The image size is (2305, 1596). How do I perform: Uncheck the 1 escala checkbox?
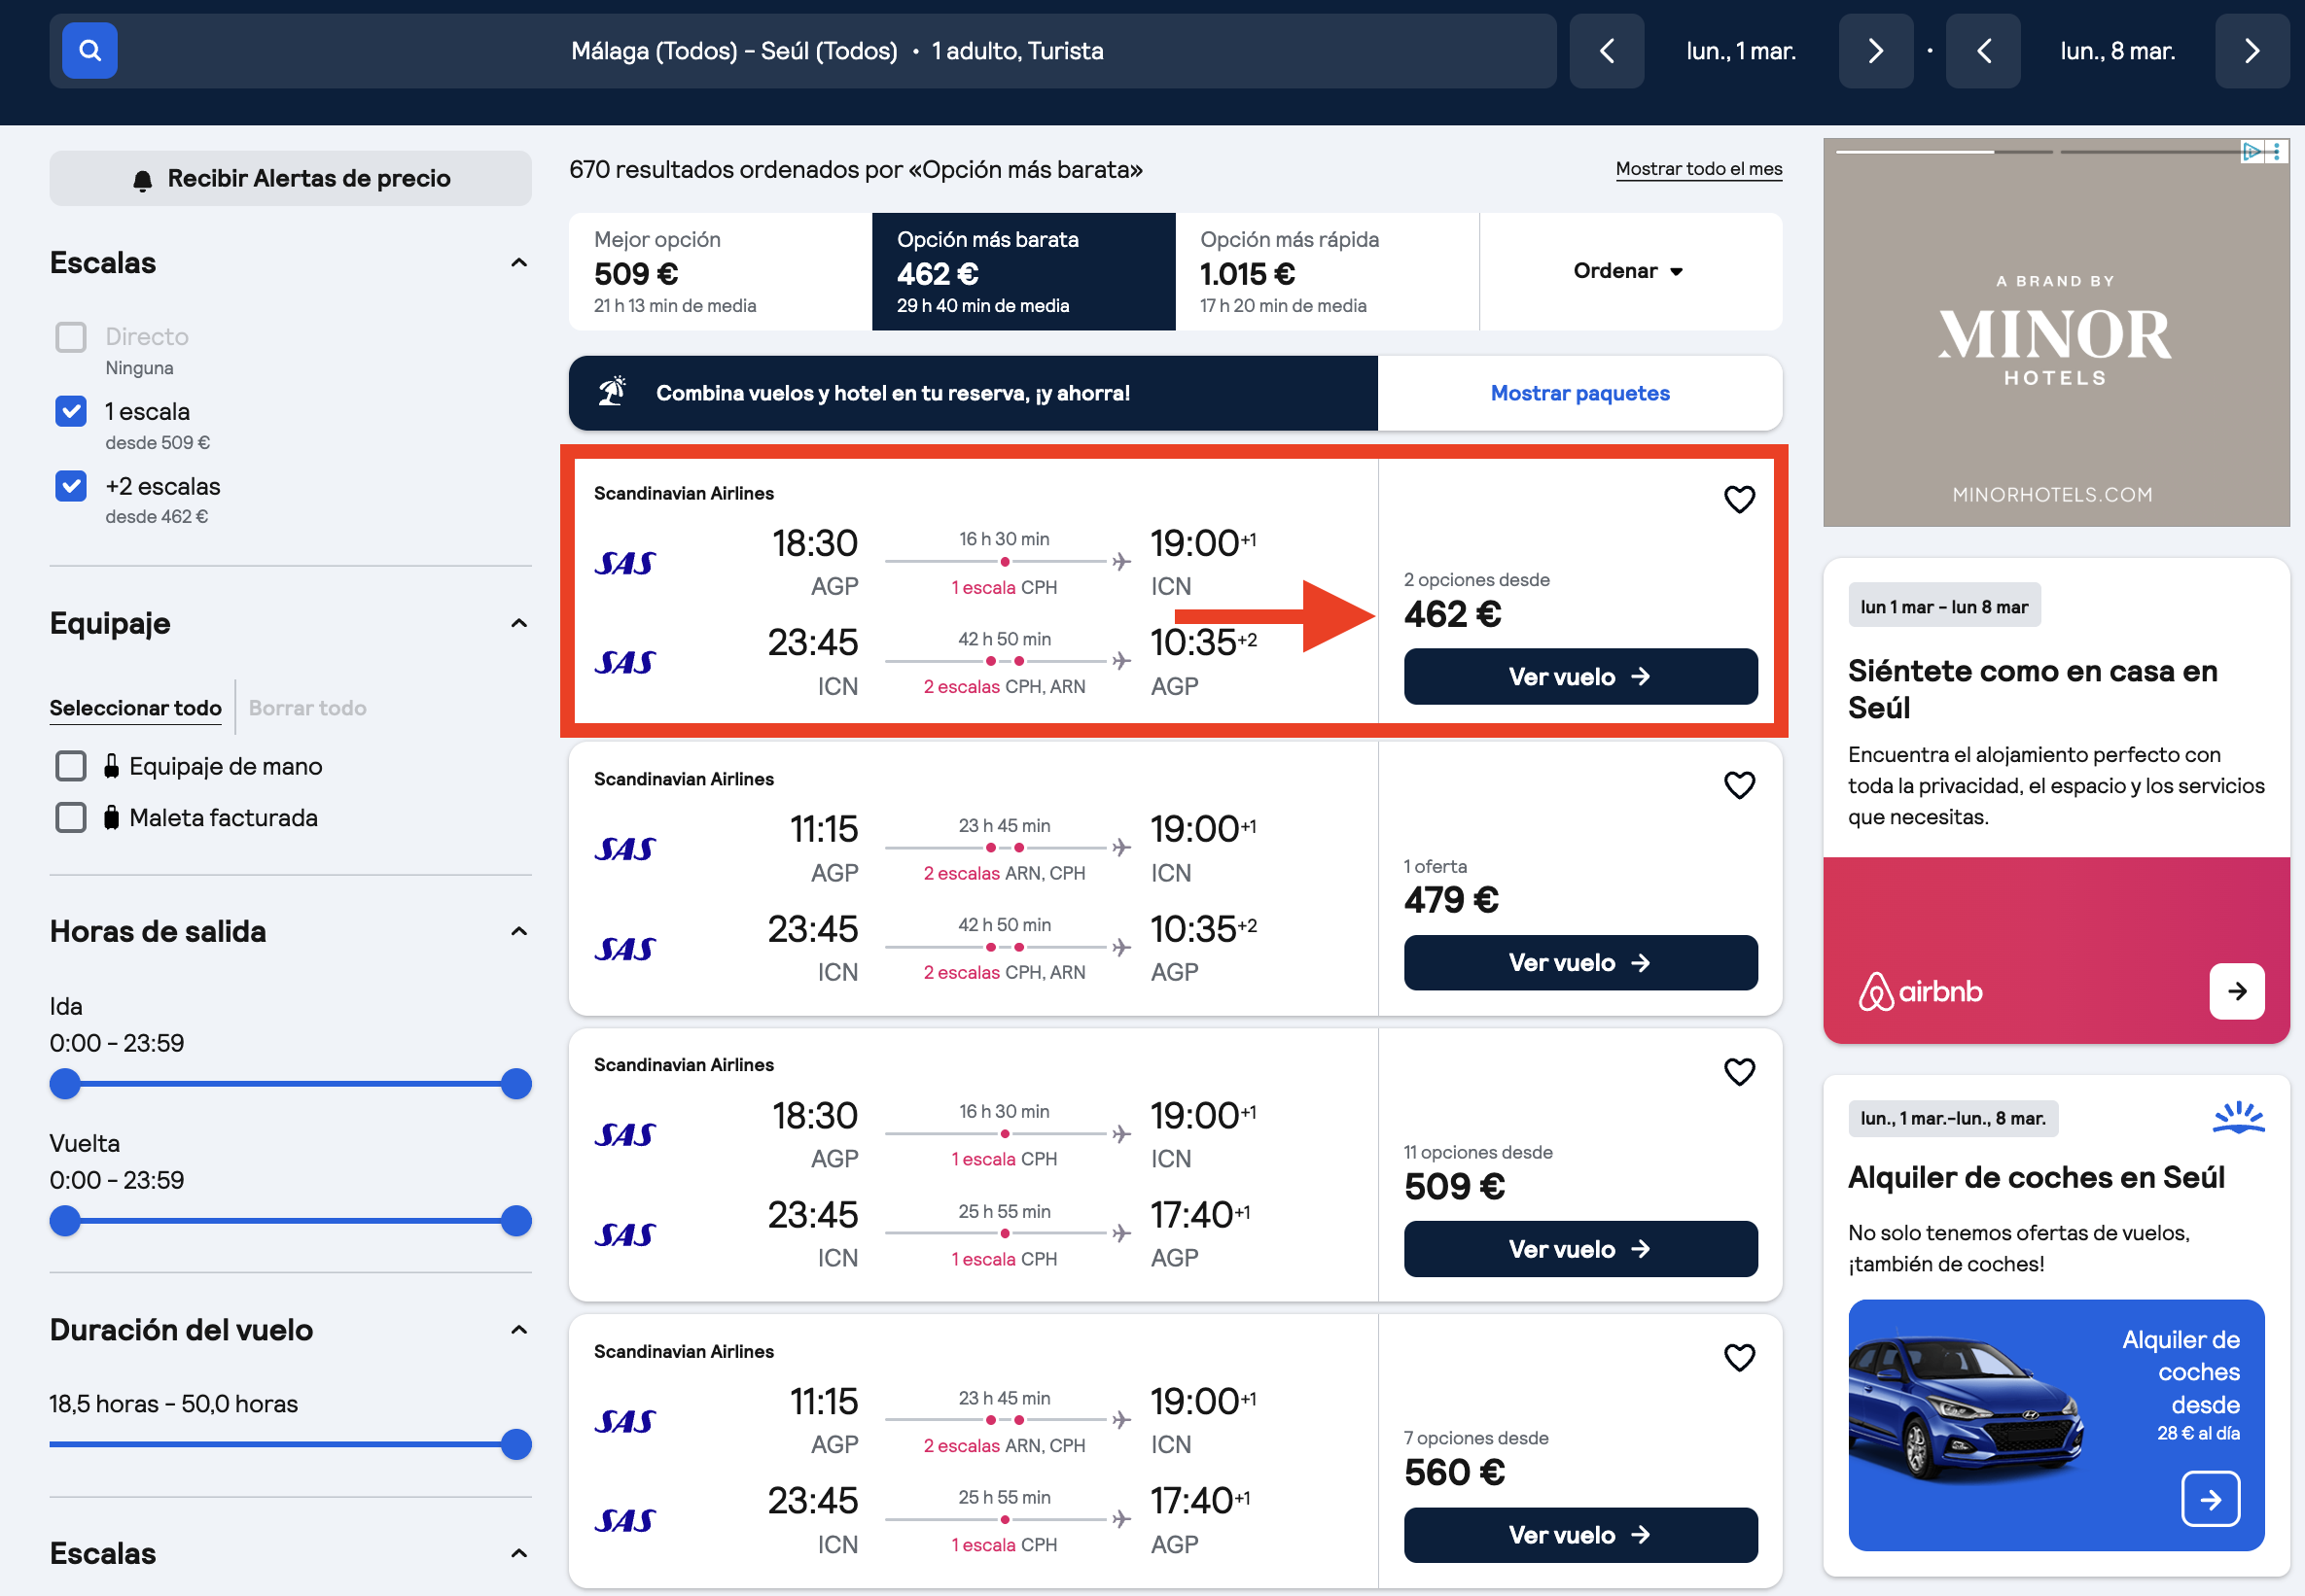[71, 411]
